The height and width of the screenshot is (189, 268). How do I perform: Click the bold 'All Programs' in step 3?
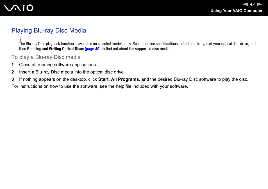(x=125, y=79)
